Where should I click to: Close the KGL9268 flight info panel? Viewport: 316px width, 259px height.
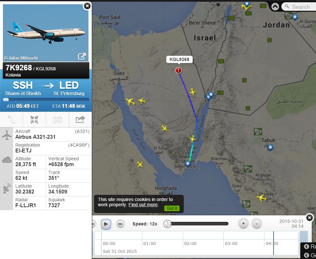click(87, 6)
